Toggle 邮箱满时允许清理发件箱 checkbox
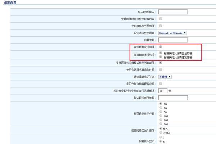 click(161, 57)
